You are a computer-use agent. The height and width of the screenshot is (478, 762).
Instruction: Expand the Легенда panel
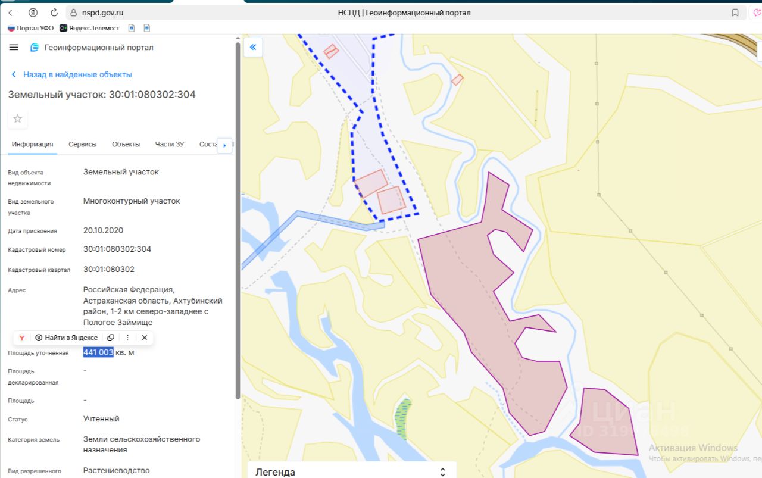pyautogui.click(x=352, y=471)
